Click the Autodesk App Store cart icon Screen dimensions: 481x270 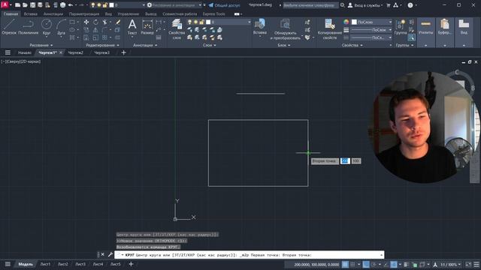389,5
